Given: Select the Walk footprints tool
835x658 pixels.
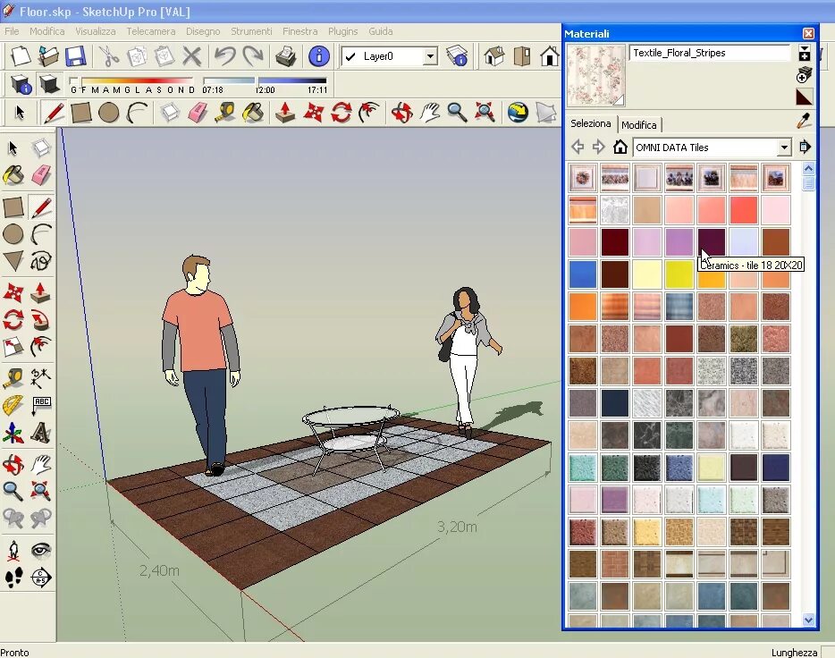Looking at the screenshot, I should (x=13, y=577).
